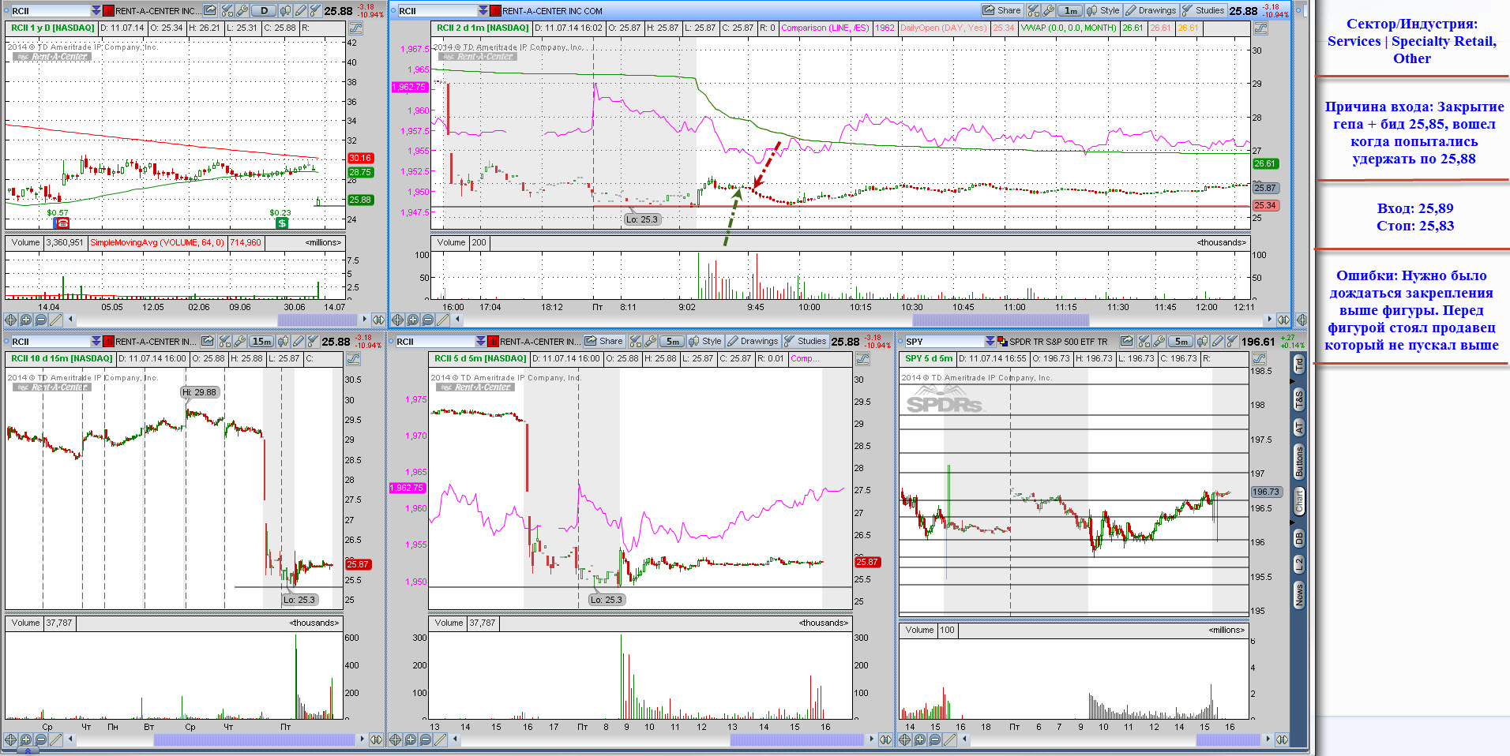The width and height of the screenshot is (1510, 756).
Task: Toggle red level indicator on 15m chart header
Action: [x=108, y=341]
